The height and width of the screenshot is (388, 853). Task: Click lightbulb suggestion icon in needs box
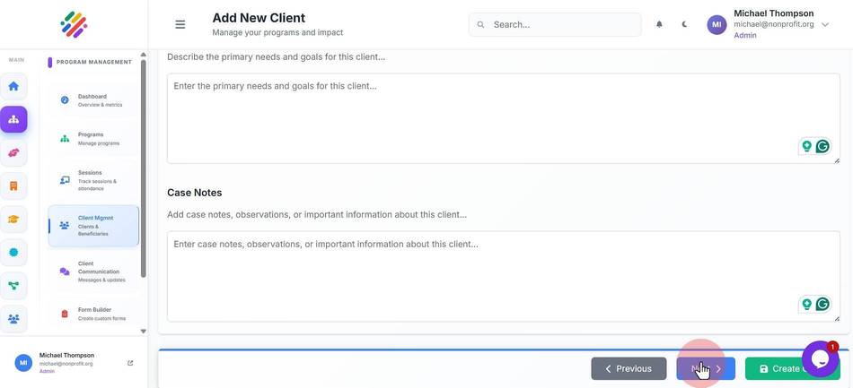[x=807, y=146]
